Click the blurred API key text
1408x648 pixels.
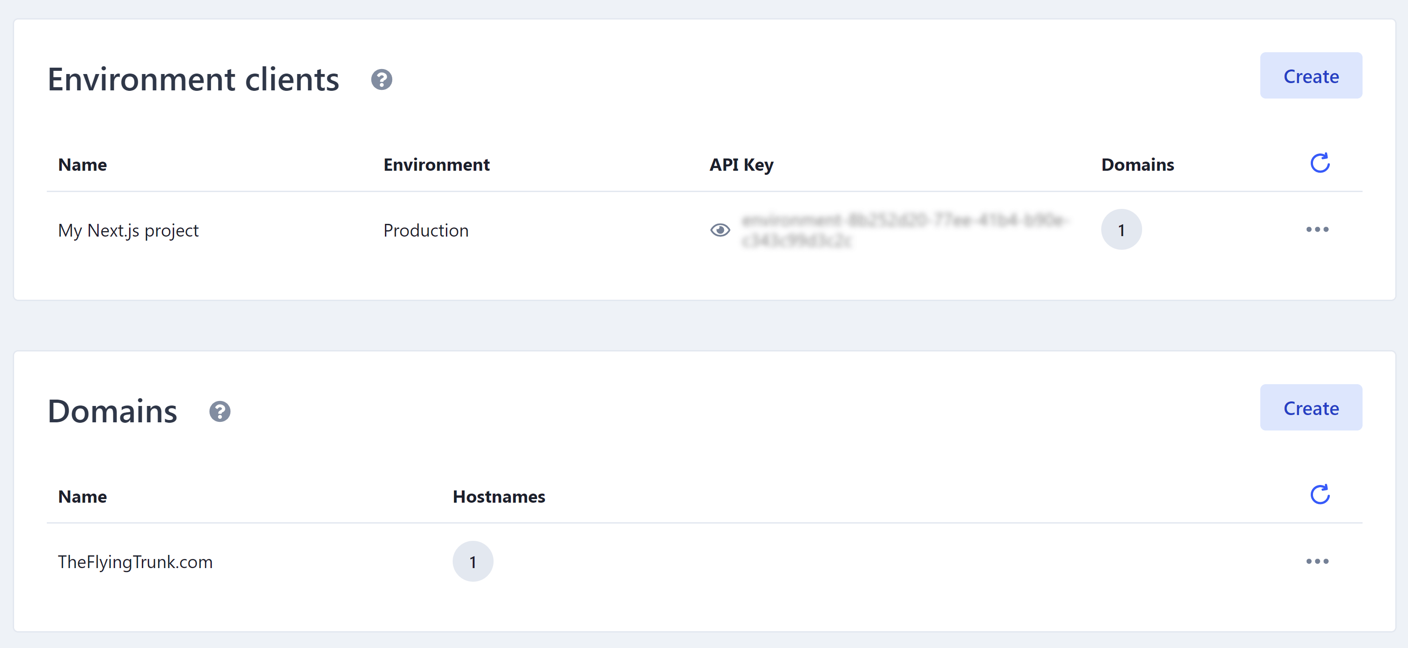(904, 230)
